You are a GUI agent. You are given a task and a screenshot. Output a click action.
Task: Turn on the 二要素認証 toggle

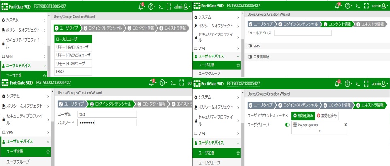pos(250,57)
